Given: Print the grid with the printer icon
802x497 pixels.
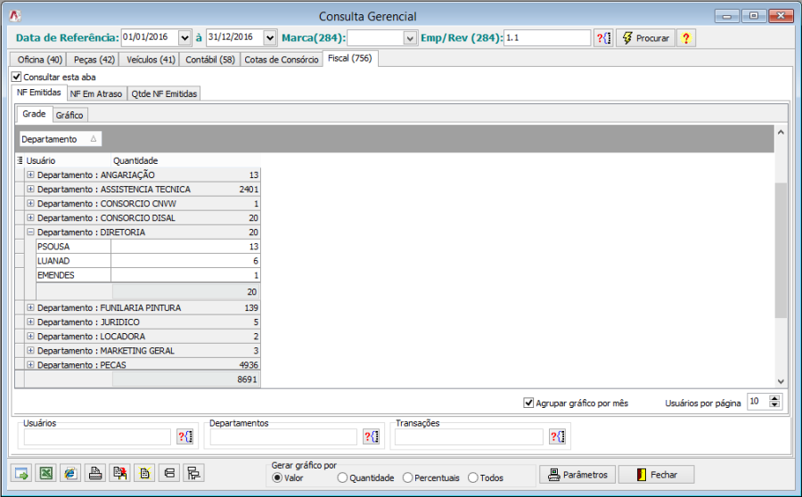Looking at the screenshot, I should tap(95, 474).
